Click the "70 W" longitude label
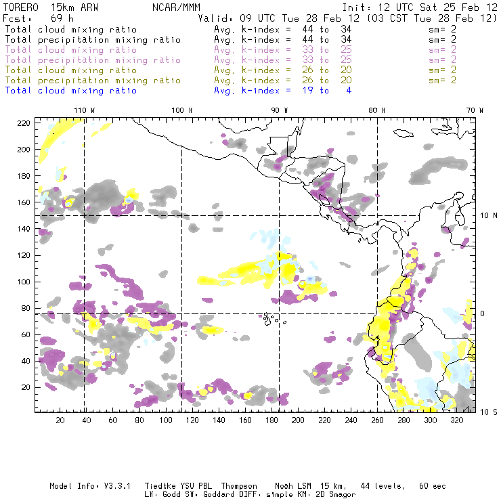Image resolution: width=501 pixels, height=501 pixels. pos(475,110)
